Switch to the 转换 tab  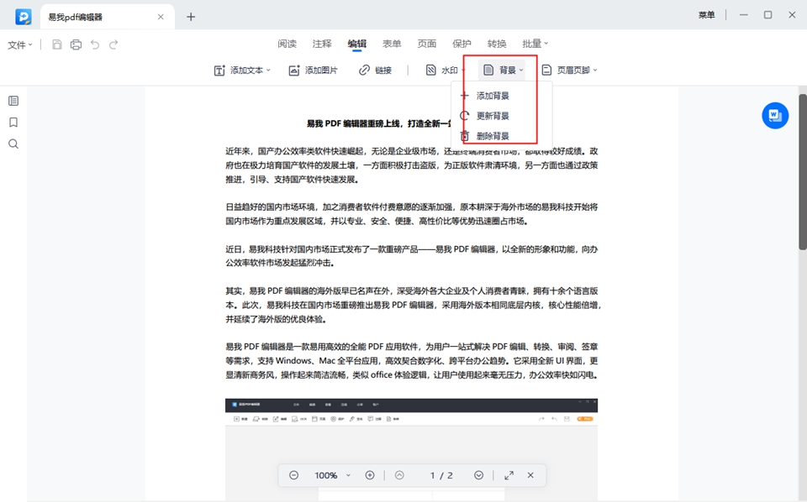pyautogui.click(x=497, y=44)
